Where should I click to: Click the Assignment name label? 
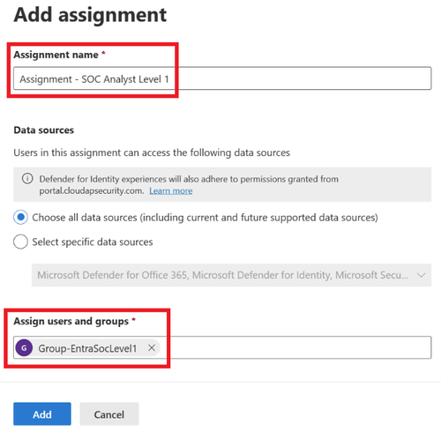(x=56, y=55)
